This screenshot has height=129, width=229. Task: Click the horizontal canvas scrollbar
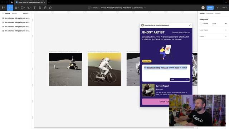[114, 128]
